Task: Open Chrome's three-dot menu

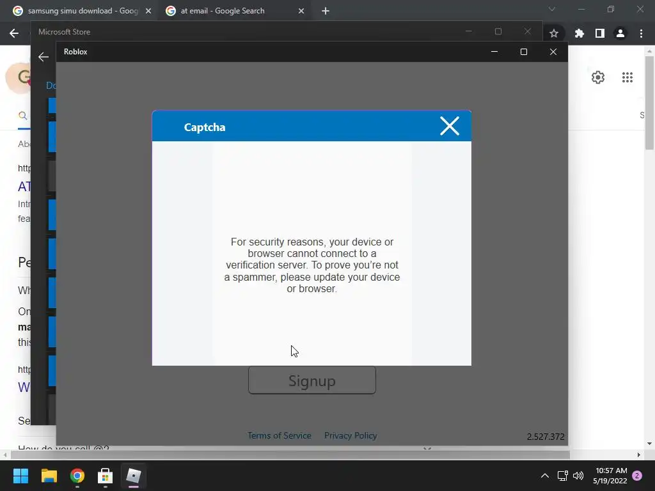Action: (641, 33)
